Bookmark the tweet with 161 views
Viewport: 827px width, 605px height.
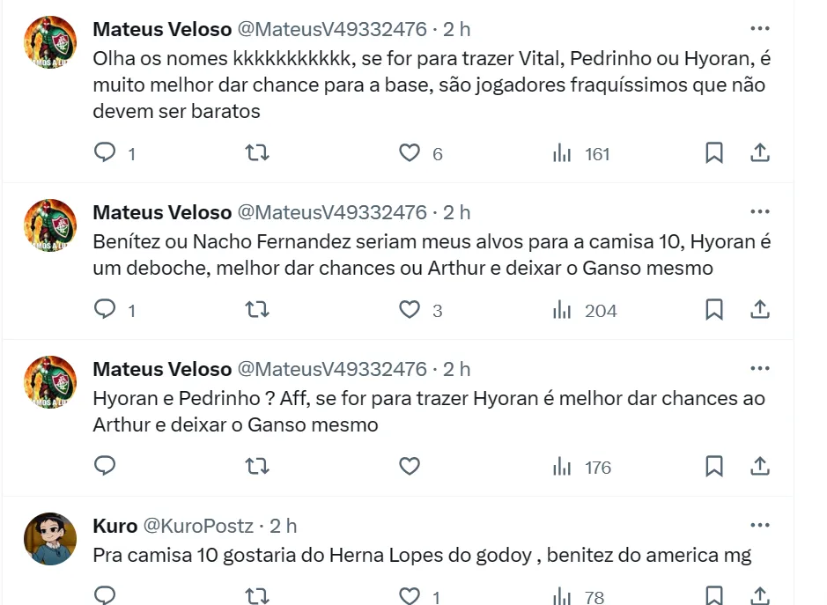click(714, 153)
